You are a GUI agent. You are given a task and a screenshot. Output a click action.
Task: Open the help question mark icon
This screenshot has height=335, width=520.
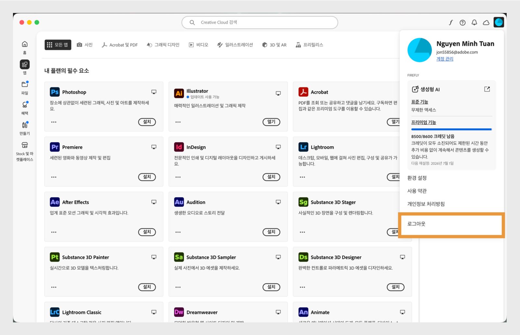pyautogui.click(x=463, y=22)
